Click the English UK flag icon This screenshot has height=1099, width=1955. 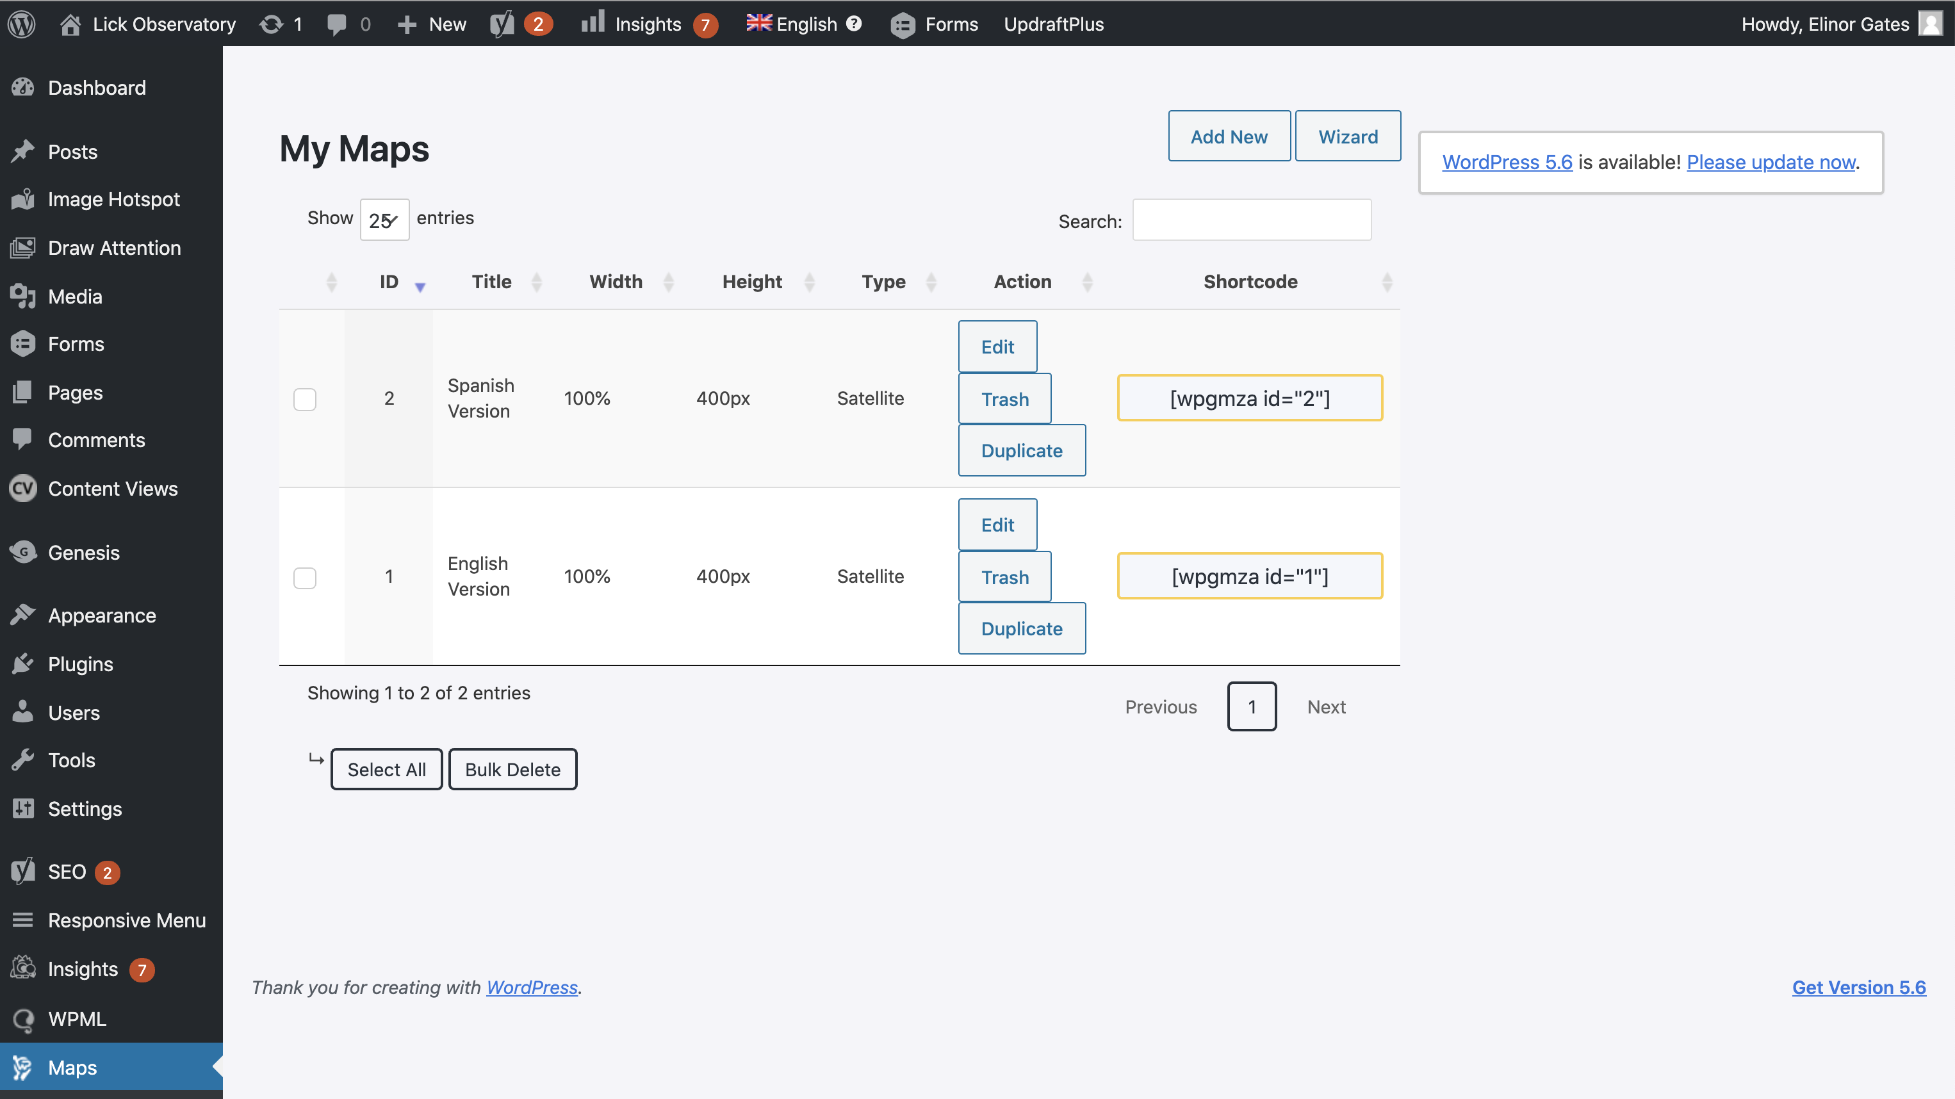click(759, 24)
